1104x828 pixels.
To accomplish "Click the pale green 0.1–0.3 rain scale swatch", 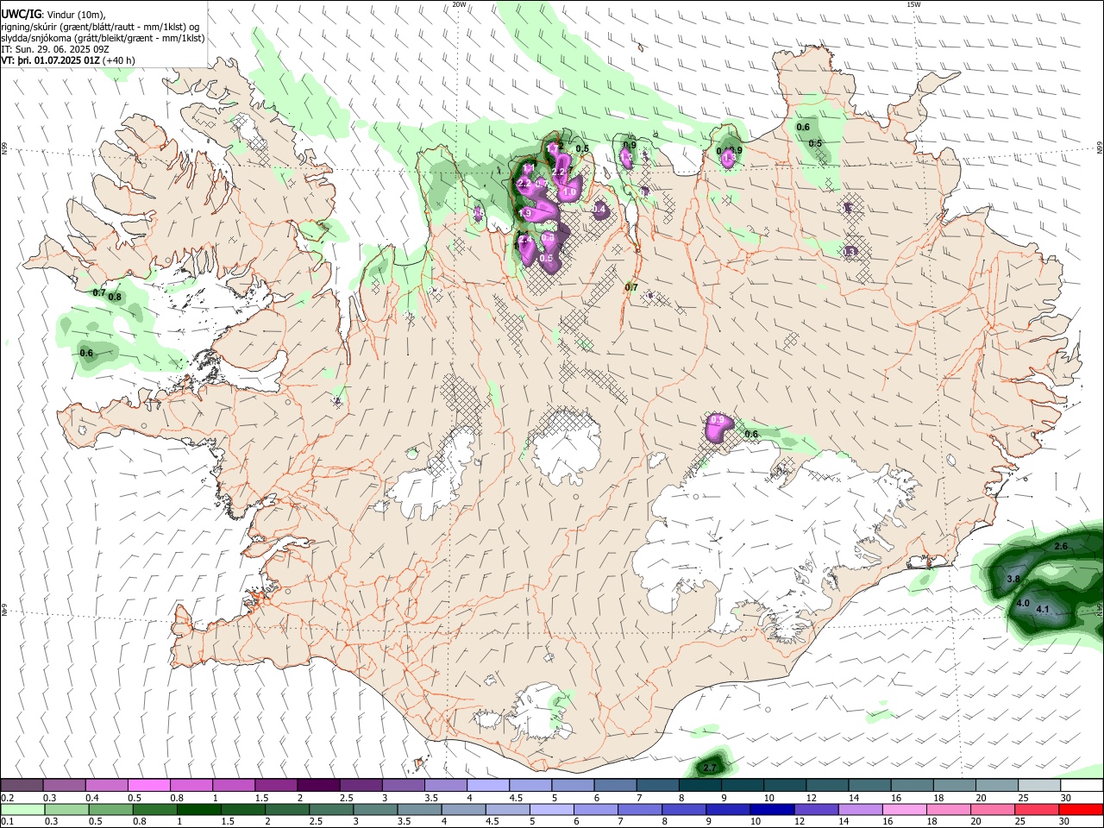I will click(22, 809).
